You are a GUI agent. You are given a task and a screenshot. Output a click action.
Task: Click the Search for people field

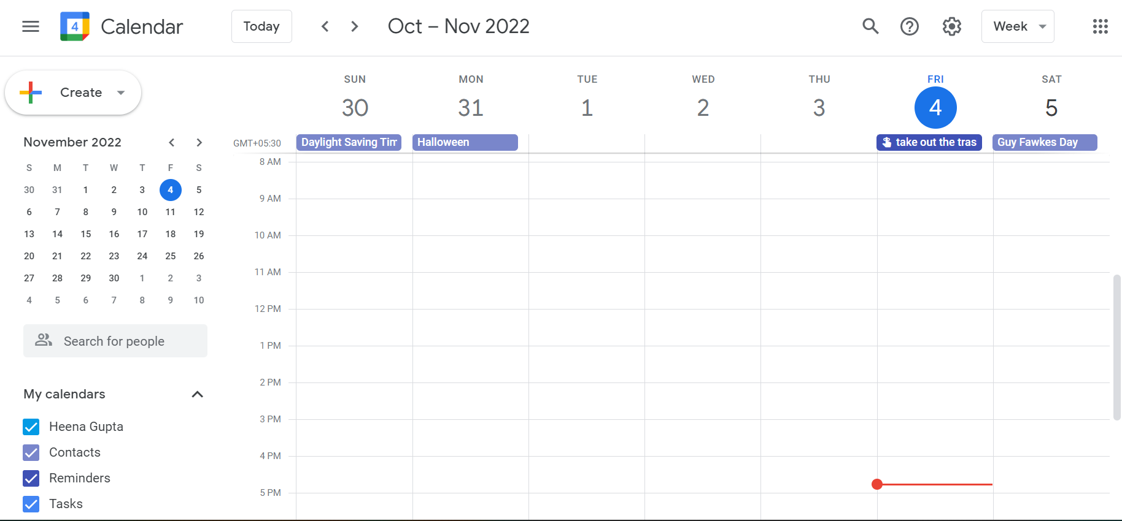tap(115, 341)
